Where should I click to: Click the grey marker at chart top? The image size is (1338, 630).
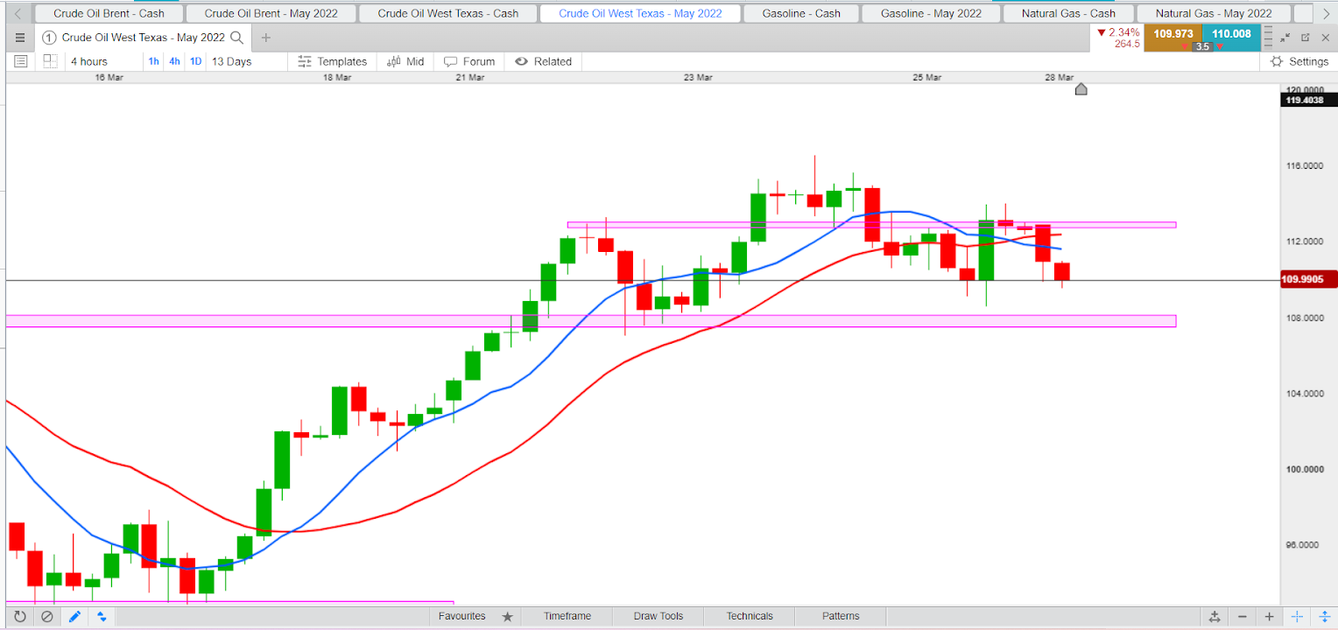1081,88
